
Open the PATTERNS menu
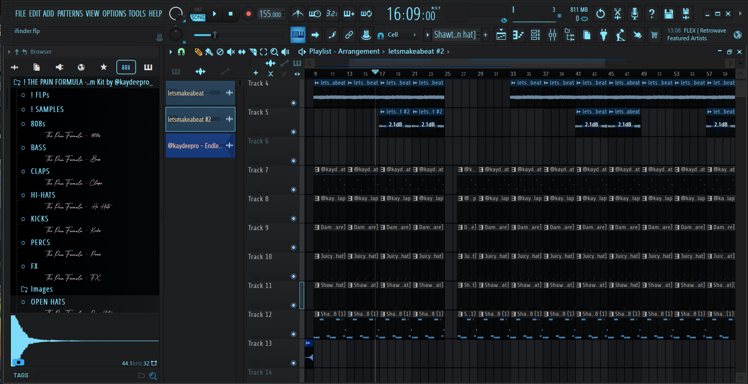click(71, 14)
